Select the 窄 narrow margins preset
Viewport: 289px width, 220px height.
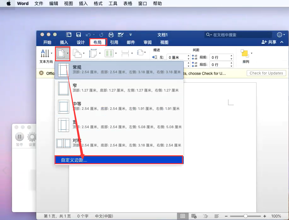coord(119,88)
